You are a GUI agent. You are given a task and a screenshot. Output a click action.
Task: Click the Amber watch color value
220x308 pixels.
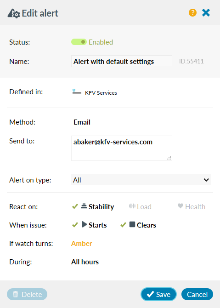pyautogui.click(x=81, y=244)
